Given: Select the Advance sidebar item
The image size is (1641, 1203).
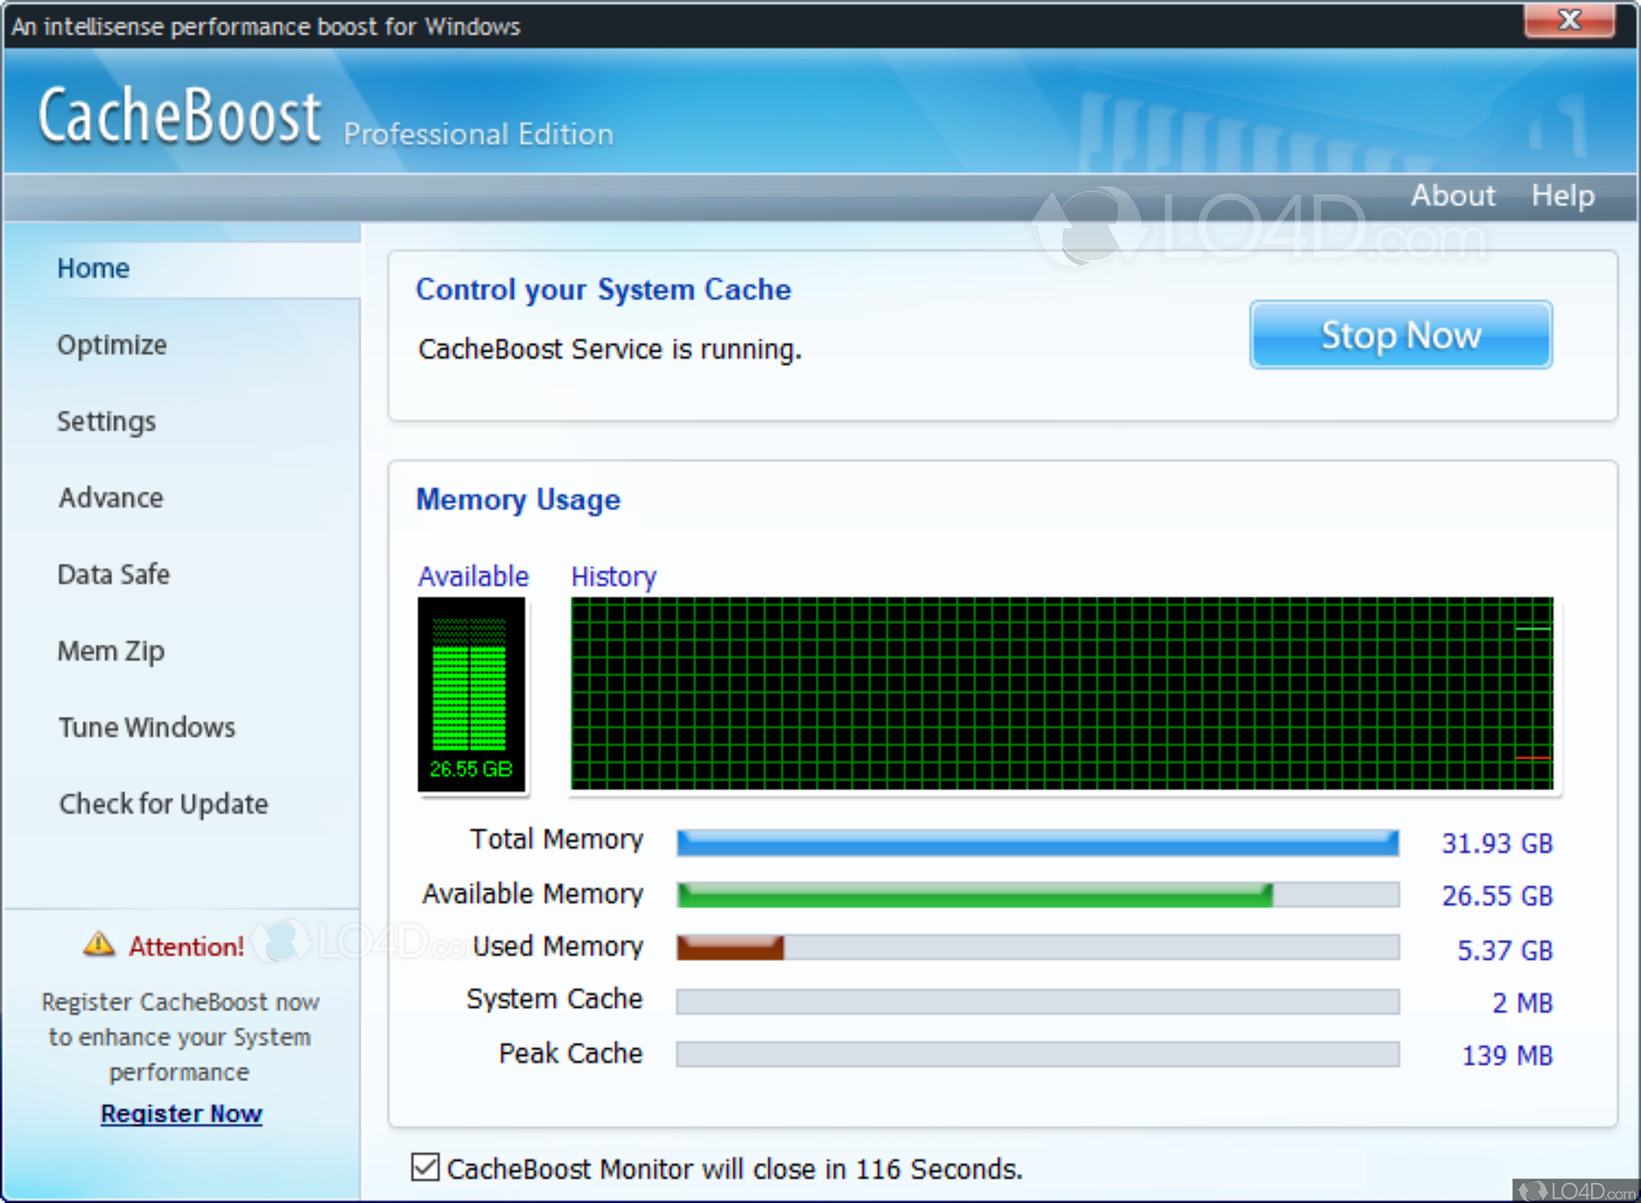Looking at the screenshot, I should (x=111, y=498).
